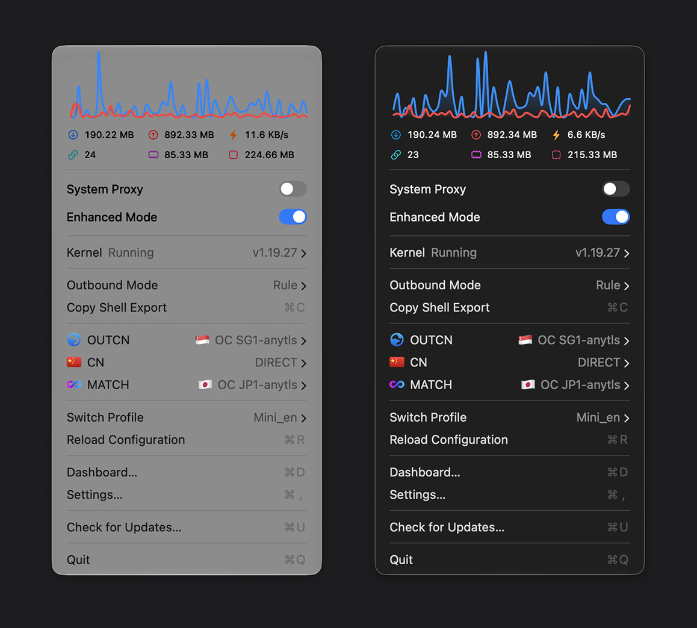Click the dashed square icon beside 224.66 MB
The image size is (697, 628).
234,155
